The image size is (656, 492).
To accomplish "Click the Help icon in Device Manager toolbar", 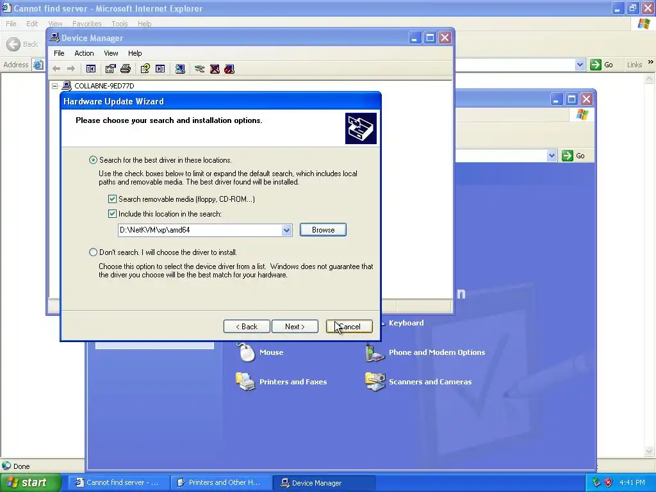I will click(145, 69).
